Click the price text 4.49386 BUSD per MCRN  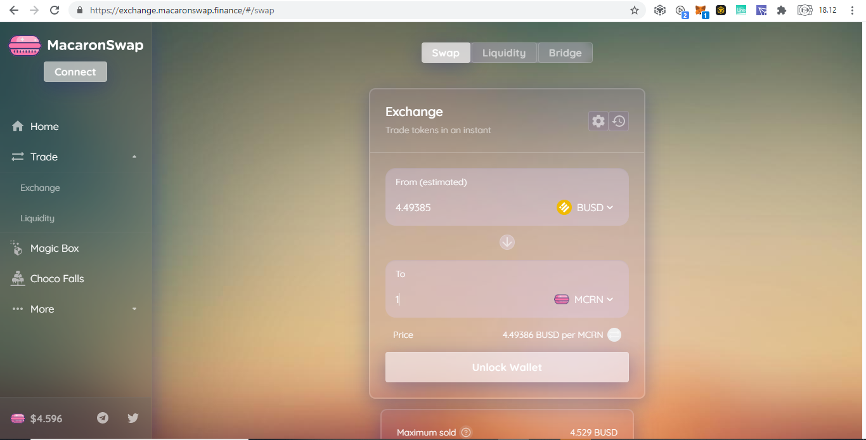[553, 335]
